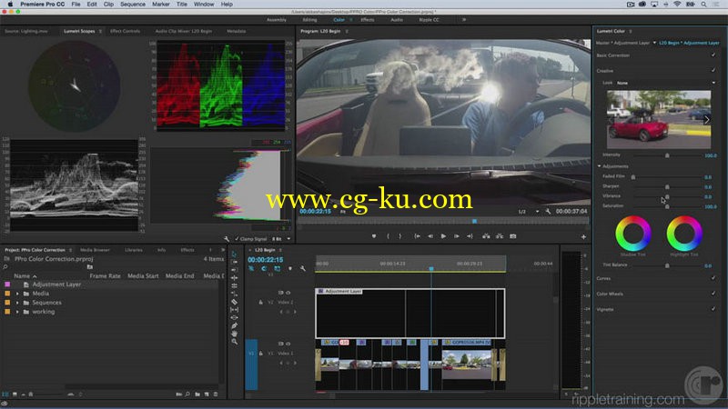Toggle Snap in the timeline
728x409 pixels.
coord(264,268)
